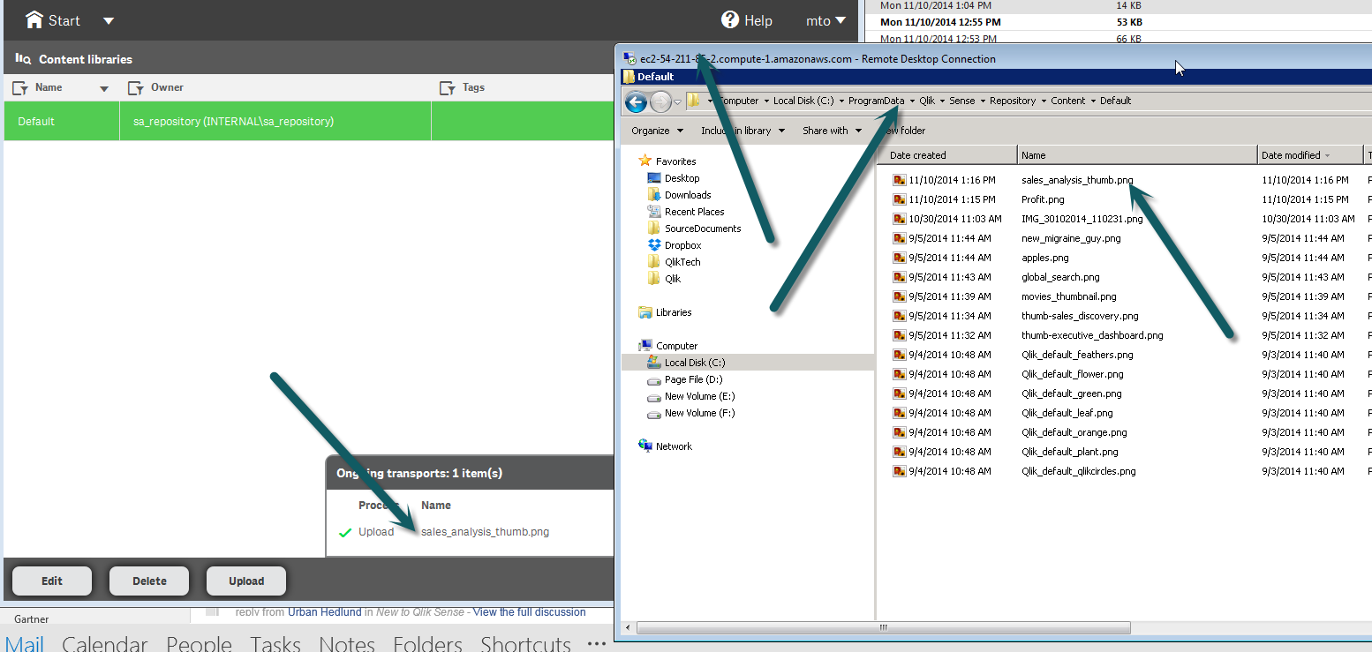Open SourceDocuments in Favorites

click(x=703, y=229)
